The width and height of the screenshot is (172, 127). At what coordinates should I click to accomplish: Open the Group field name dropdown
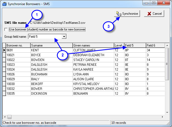[64, 37]
